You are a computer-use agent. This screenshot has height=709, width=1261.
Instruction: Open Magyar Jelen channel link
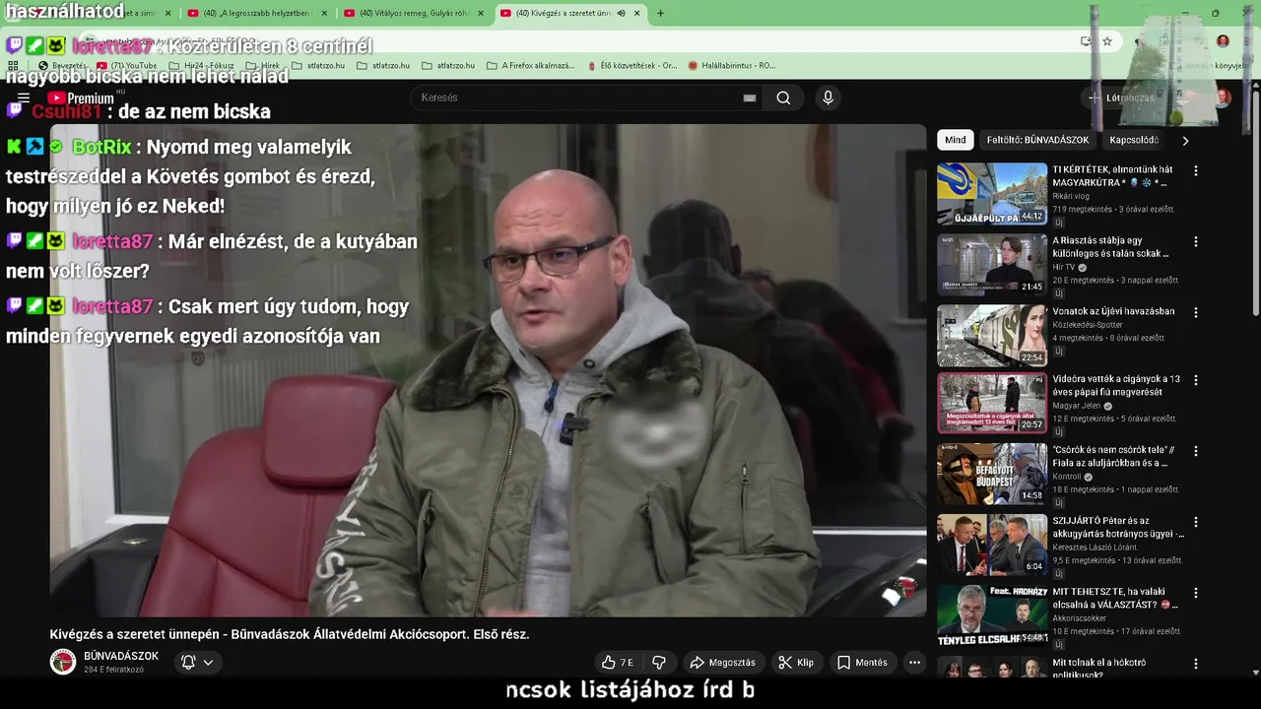pos(1077,406)
